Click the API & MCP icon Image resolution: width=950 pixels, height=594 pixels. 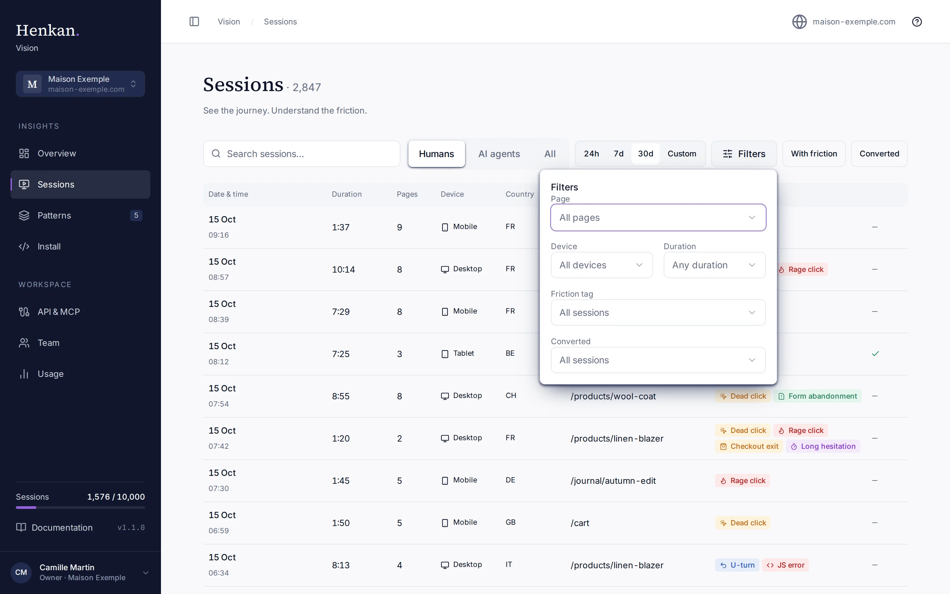(24, 312)
